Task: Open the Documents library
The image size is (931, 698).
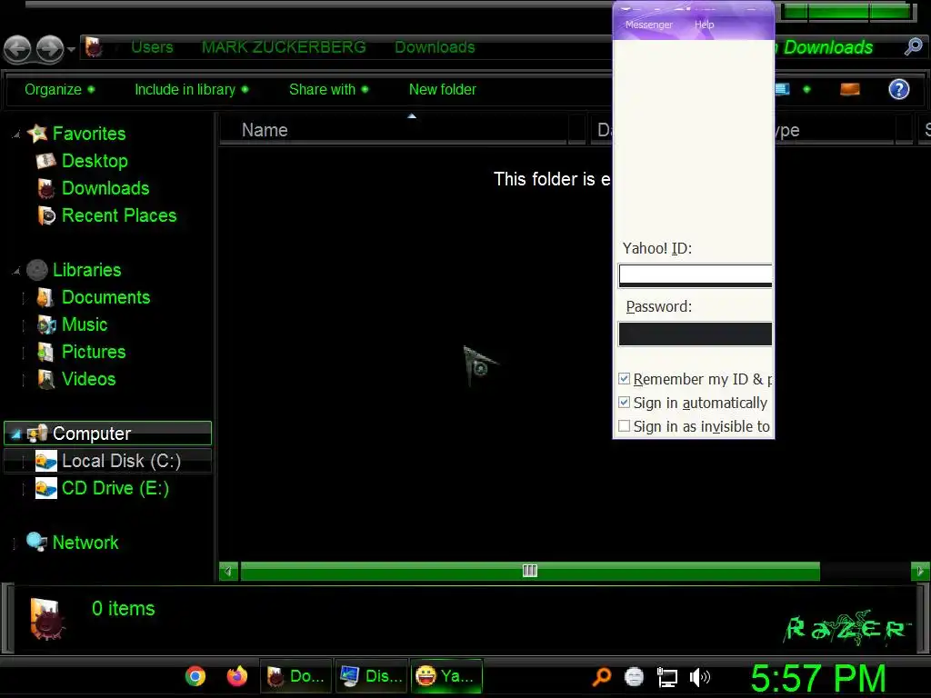Action: (105, 297)
